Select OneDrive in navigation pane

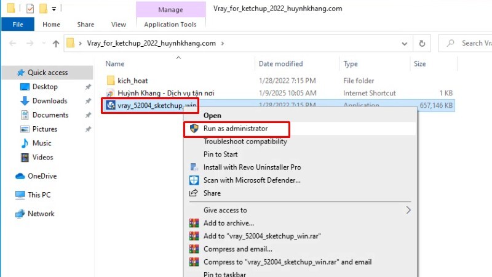pyautogui.click(x=42, y=176)
